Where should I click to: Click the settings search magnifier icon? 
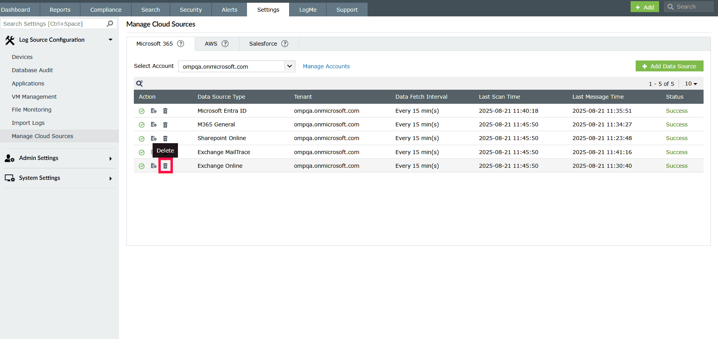click(x=110, y=24)
